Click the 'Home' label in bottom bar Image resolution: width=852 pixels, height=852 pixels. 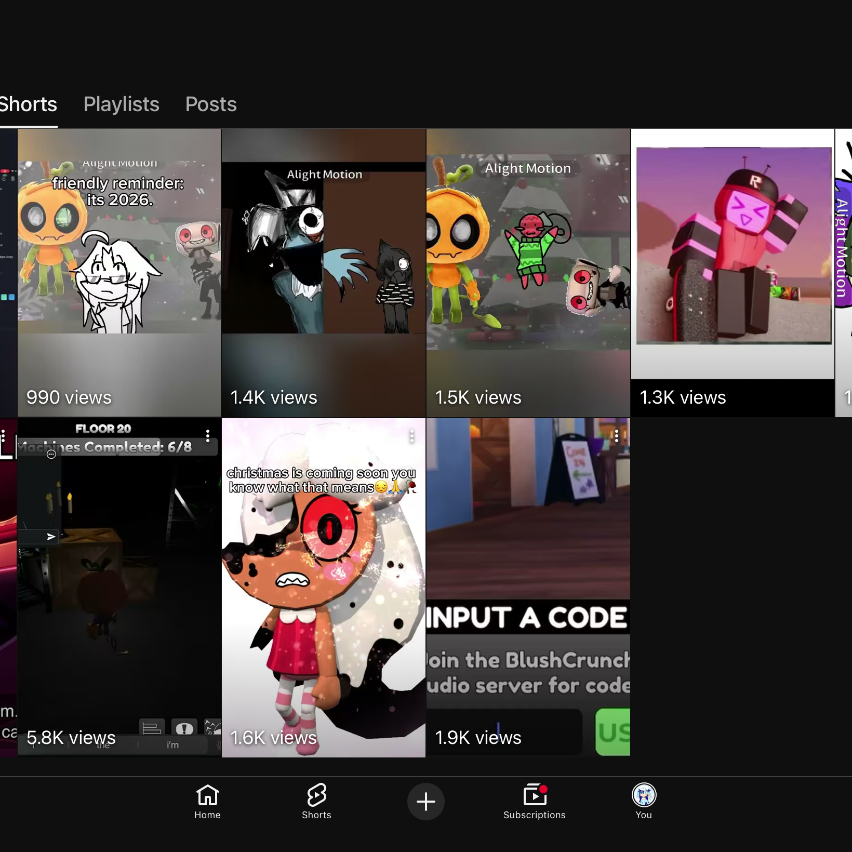[x=207, y=815]
